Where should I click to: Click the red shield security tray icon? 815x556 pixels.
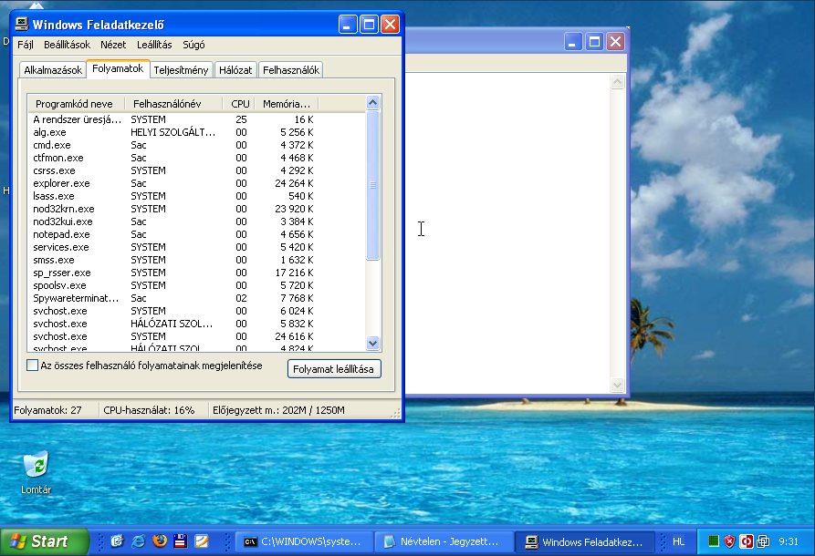coord(730,541)
